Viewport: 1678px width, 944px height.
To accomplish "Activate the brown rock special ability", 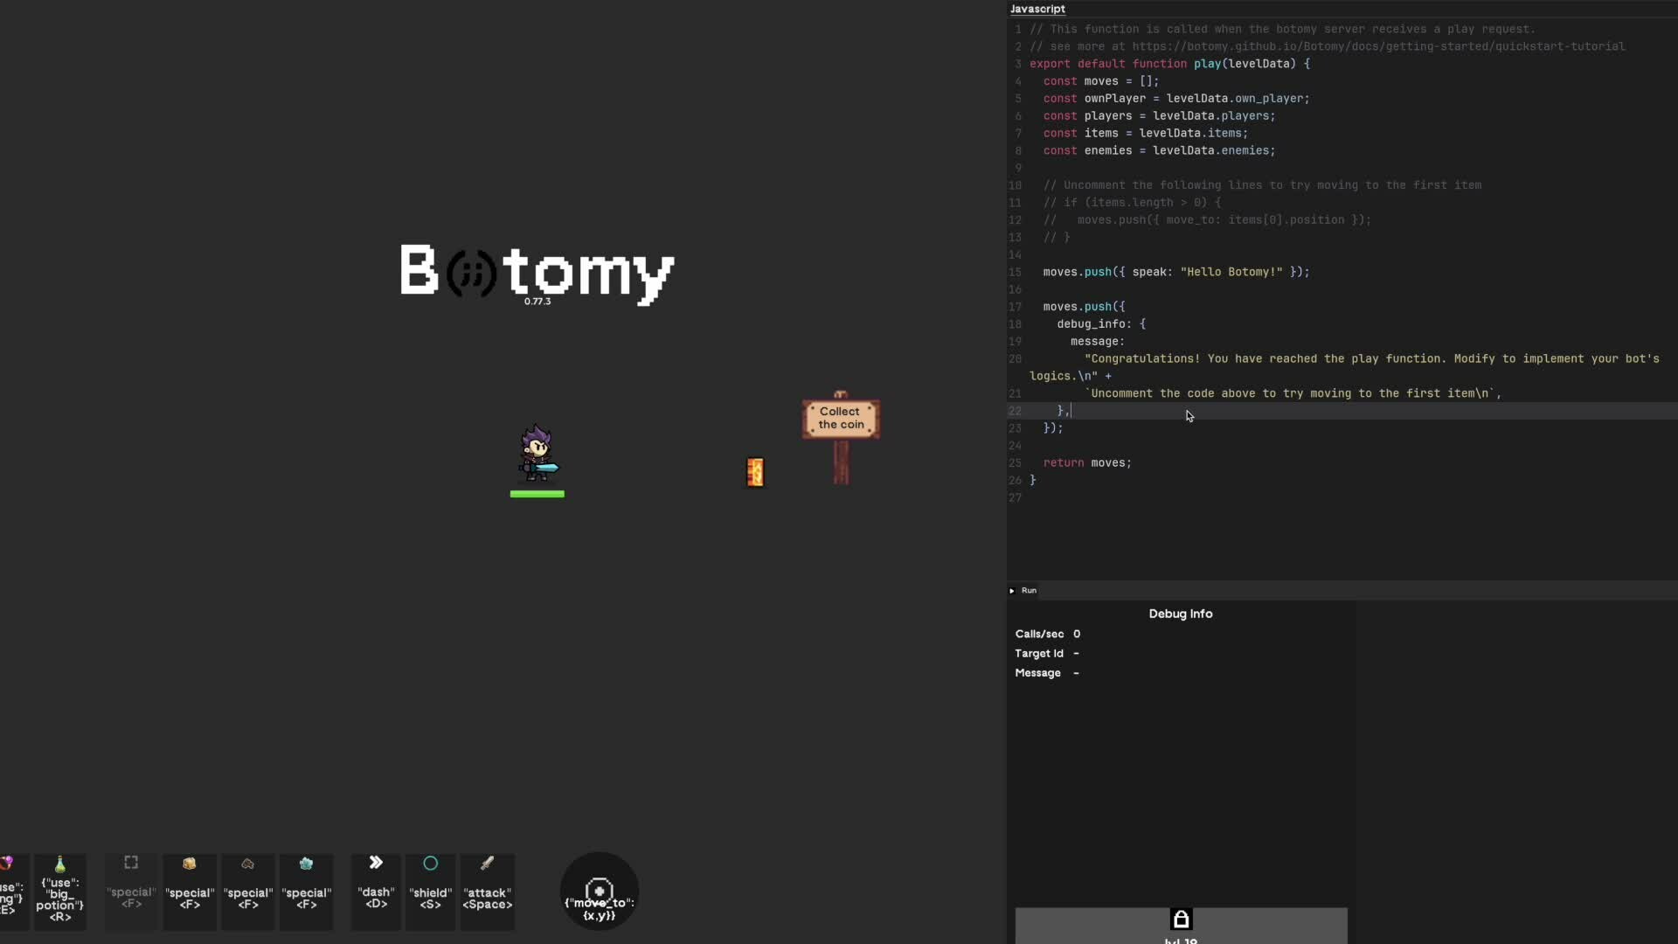I will click(248, 890).
